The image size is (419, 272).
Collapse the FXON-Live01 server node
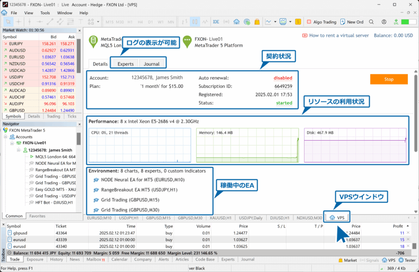point(12,143)
